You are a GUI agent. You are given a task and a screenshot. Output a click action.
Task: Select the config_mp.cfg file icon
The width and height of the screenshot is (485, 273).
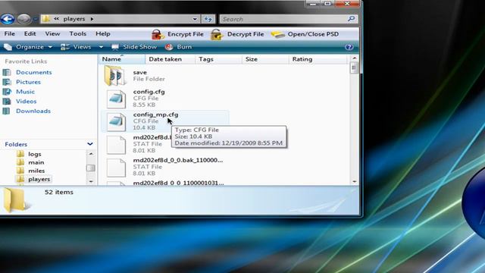point(116,122)
